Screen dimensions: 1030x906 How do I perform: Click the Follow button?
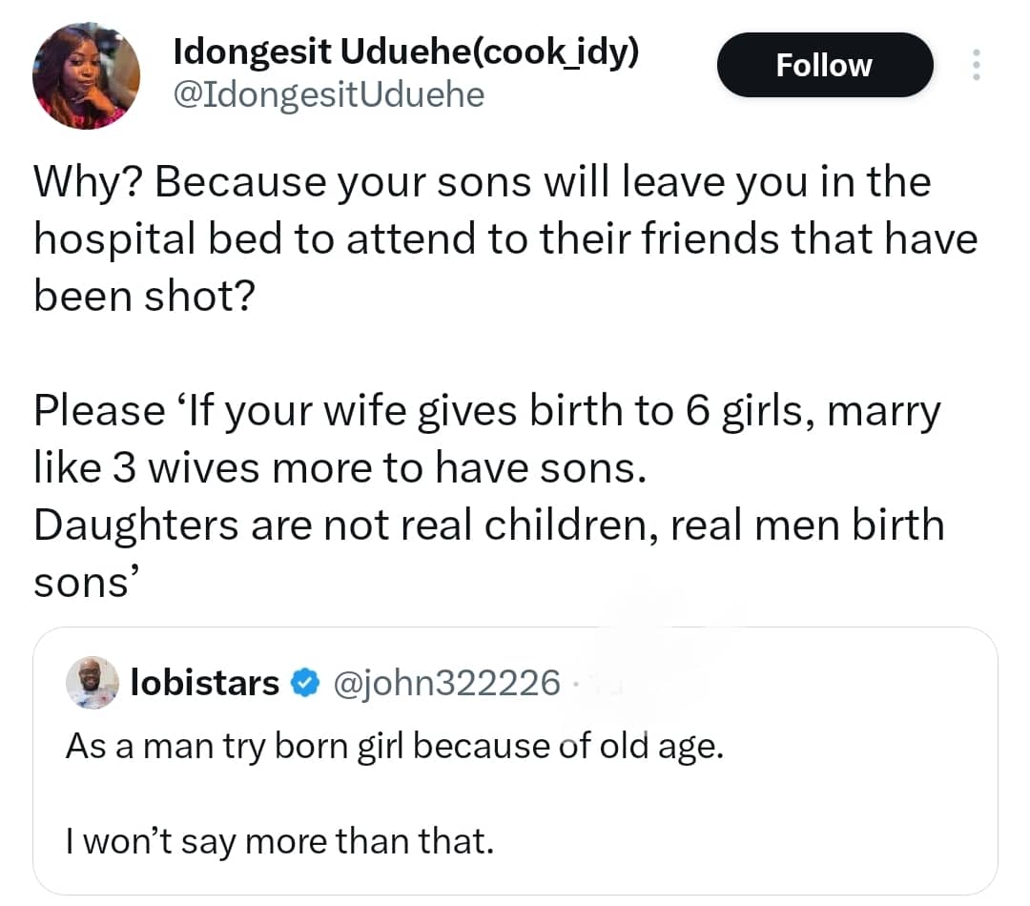point(824,65)
